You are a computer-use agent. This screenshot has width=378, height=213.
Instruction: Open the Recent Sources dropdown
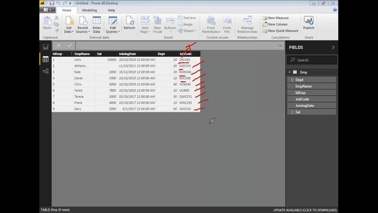point(83,24)
